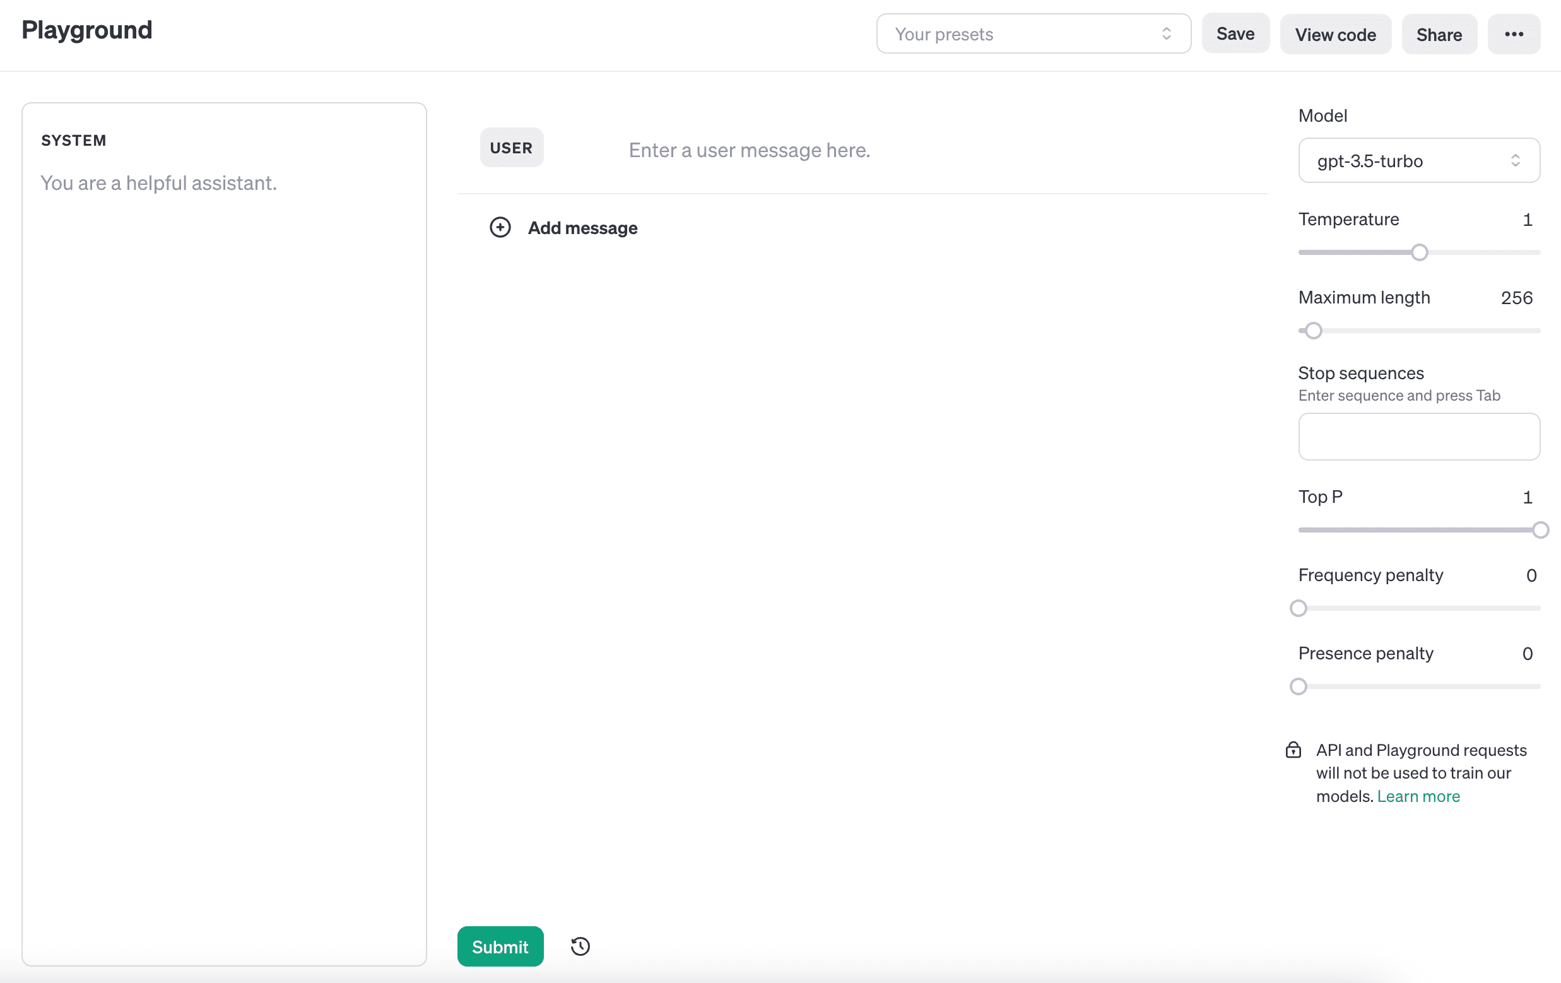Image resolution: width=1561 pixels, height=983 pixels.
Task: Open the three-dots more options menu
Action: tap(1514, 34)
